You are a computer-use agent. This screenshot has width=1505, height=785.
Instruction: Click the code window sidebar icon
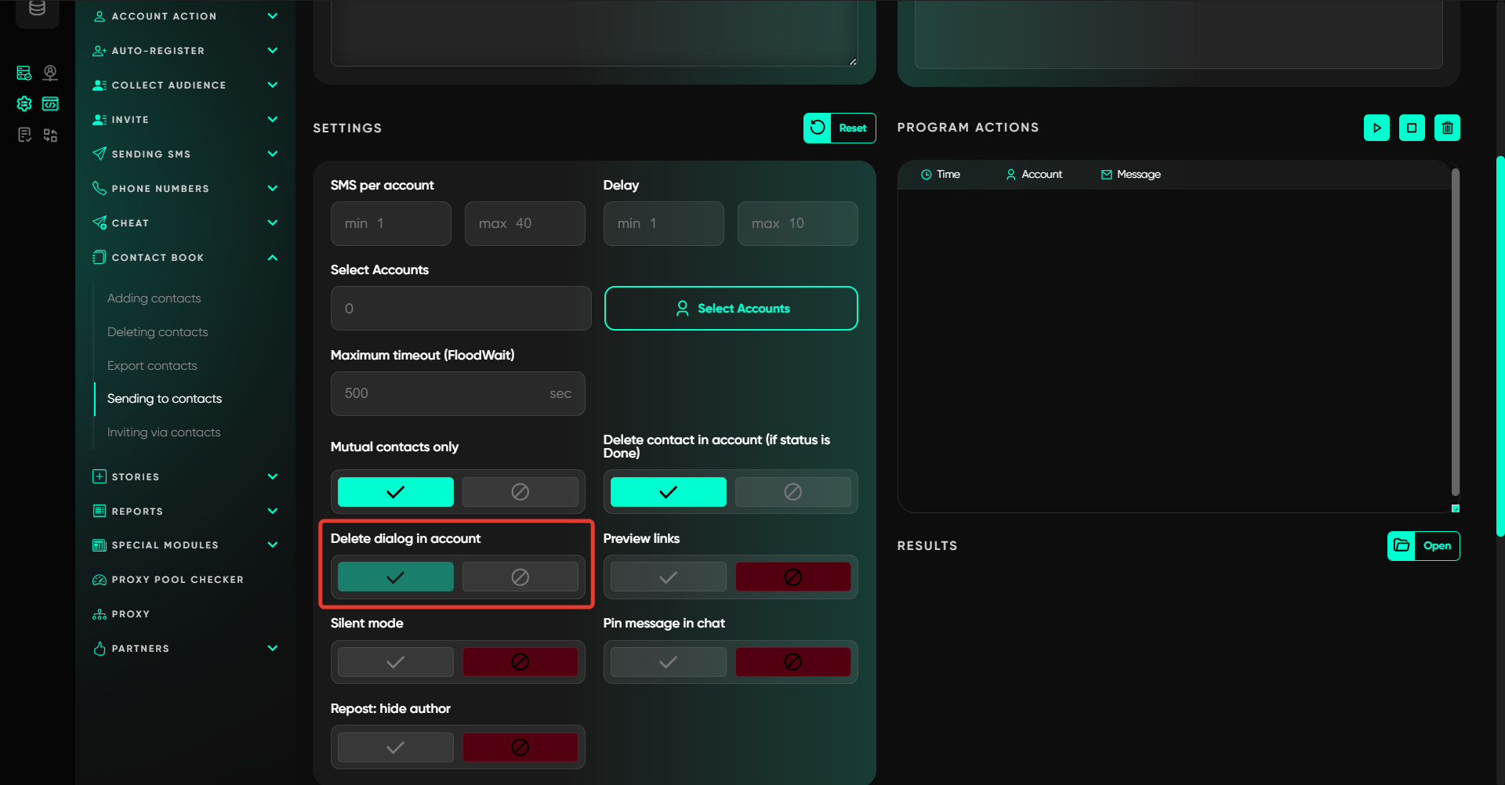click(x=50, y=103)
